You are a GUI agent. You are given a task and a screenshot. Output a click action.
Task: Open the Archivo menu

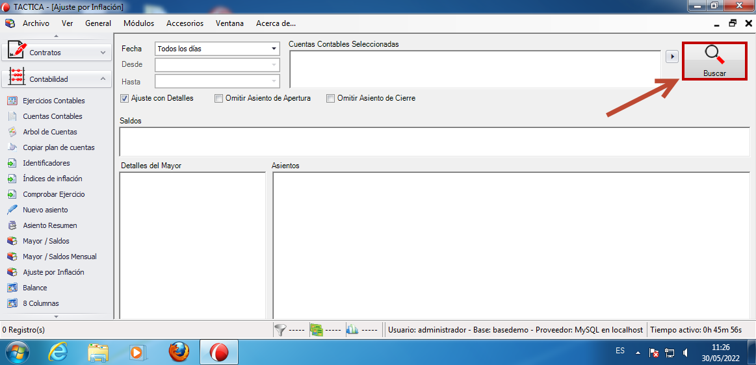pyautogui.click(x=36, y=23)
